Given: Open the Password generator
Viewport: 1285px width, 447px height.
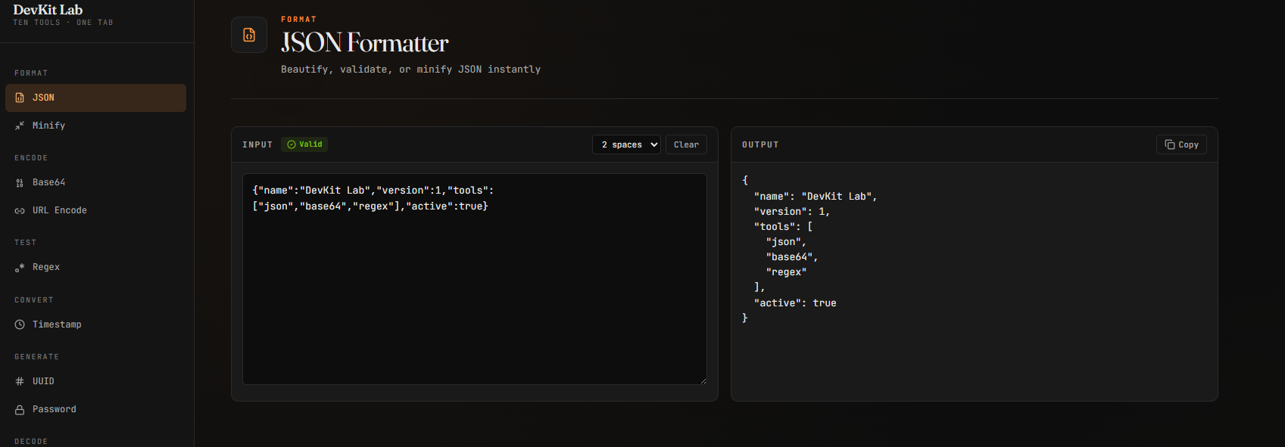Looking at the screenshot, I should [x=95, y=409].
